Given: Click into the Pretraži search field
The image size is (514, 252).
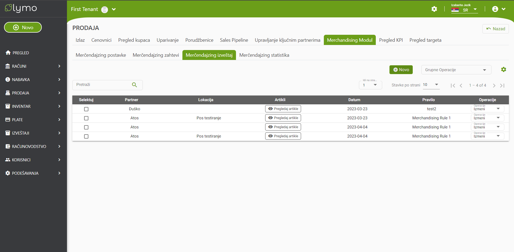Looking at the screenshot, I should tap(102, 85).
